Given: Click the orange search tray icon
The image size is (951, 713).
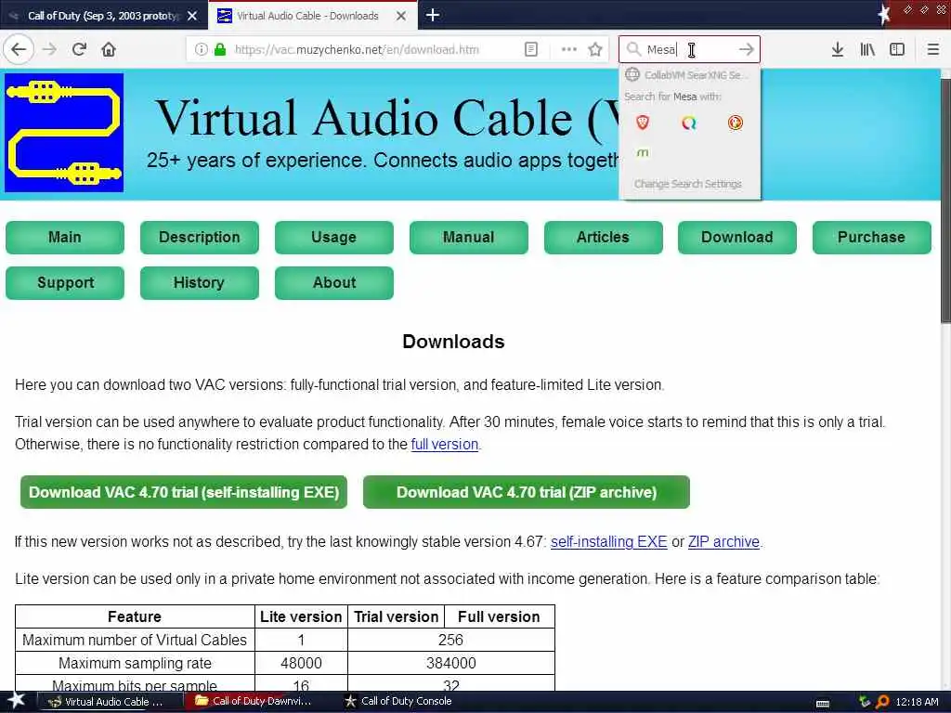Looking at the screenshot, I should click(x=882, y=702).
